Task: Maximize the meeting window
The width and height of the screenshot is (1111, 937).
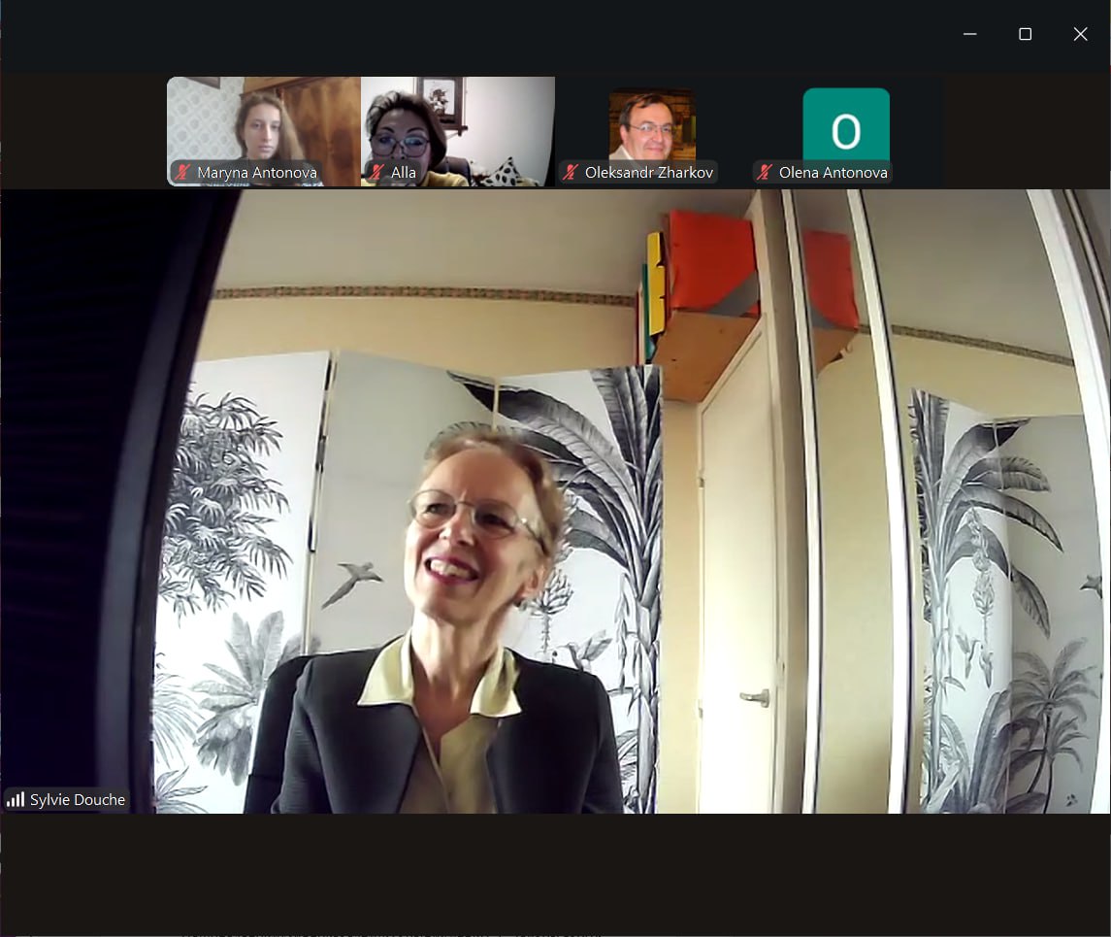Action: [1025, 34]
